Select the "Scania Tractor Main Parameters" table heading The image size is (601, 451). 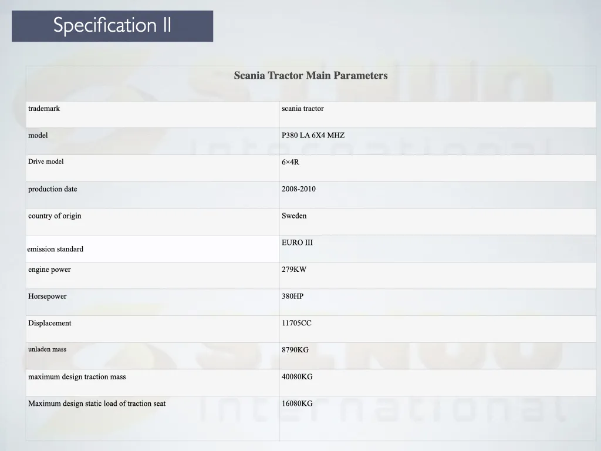pyautogui.click(x=310, y=75)
